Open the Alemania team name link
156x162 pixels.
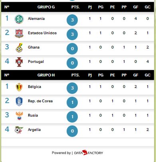[x=36, y=19]
